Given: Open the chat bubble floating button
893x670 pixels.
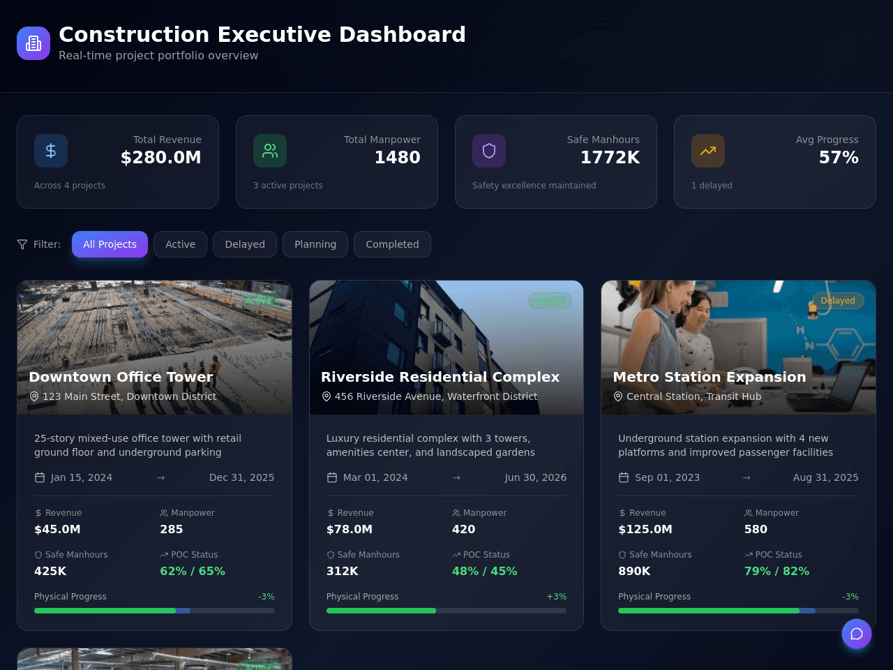Looking at the screenshot, I should (857, 634).
